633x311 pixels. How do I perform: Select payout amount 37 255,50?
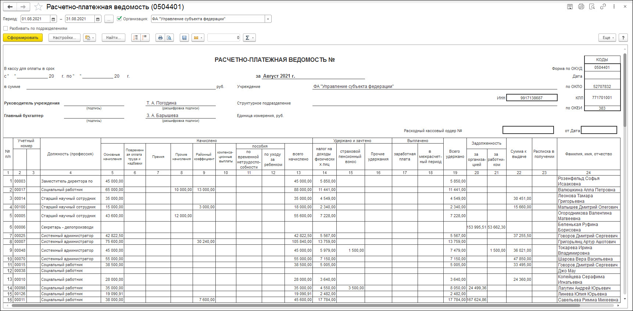[x=519, y=236]
